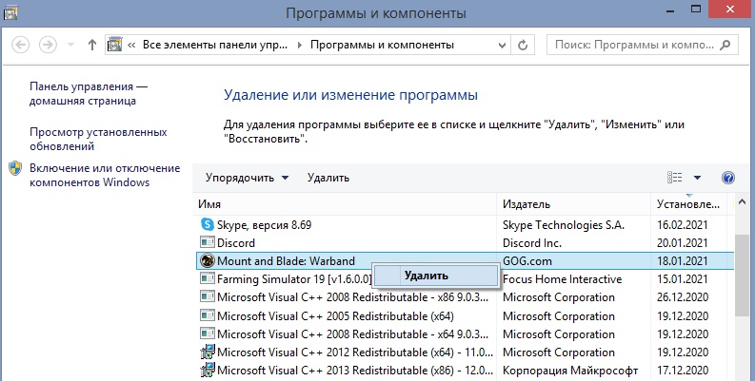The image size is (755, 381).
Task: Sort by the Издатель column header
Action: coord(573,204)
